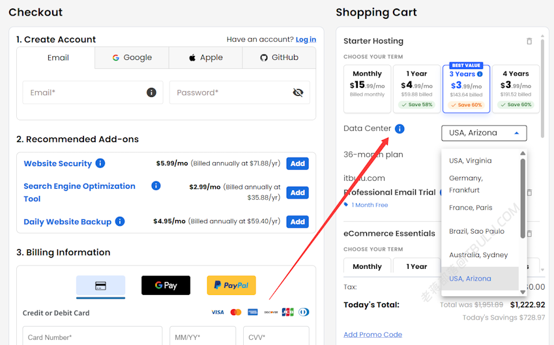The height and width of the screenshot is (345, 554).
Task: Switch to Google sign-up tab
Action: pyautogui.click(x=132, y=57)
